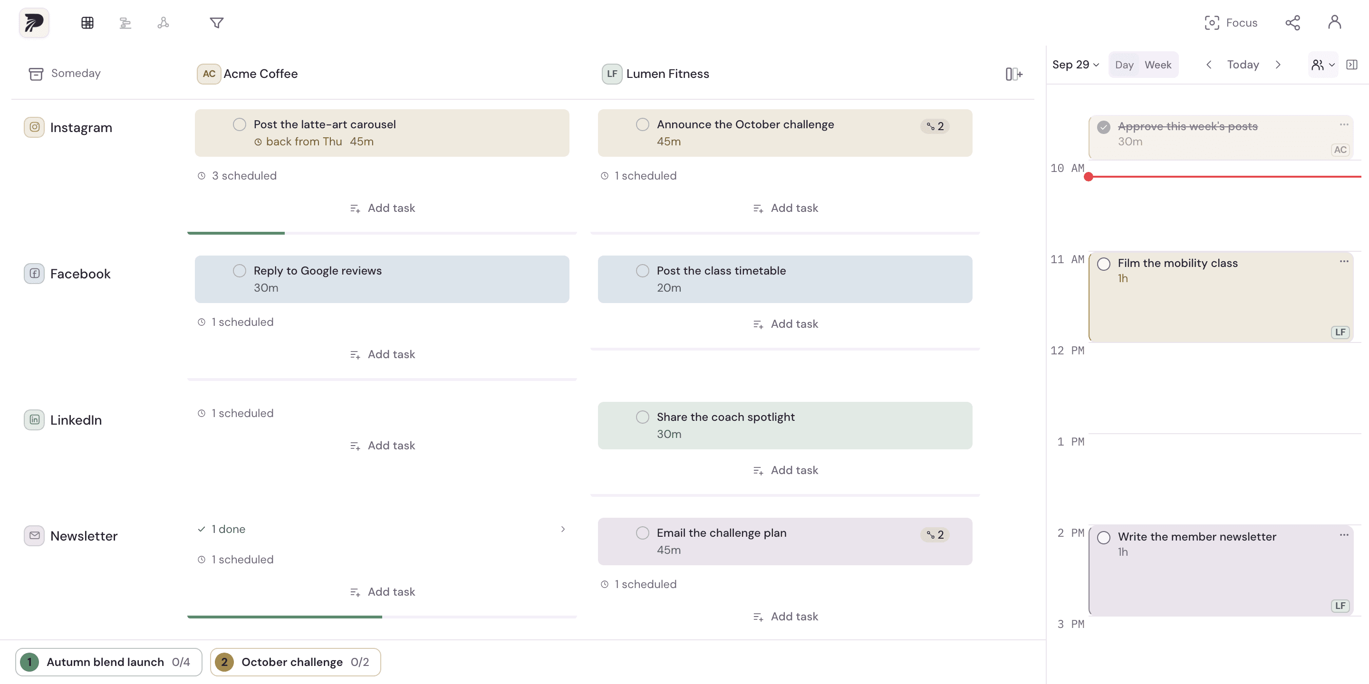
Task: Click the add column icon
Action: (x=1013, y=74)
